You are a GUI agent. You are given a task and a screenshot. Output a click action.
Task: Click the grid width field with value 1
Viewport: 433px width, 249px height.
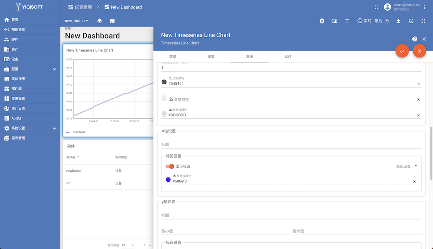point(291,68)
